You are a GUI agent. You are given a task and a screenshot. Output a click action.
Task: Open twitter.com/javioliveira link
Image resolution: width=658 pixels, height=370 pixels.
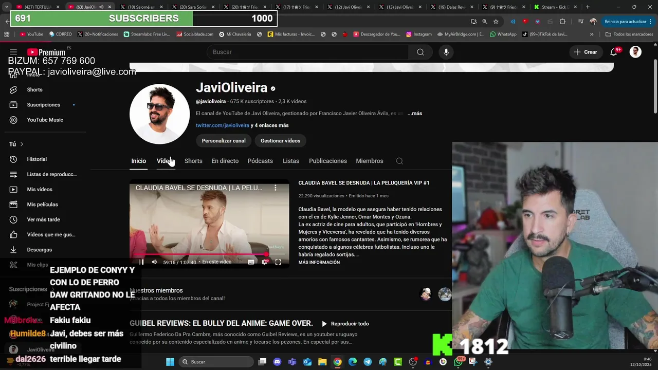pos(223,125)
